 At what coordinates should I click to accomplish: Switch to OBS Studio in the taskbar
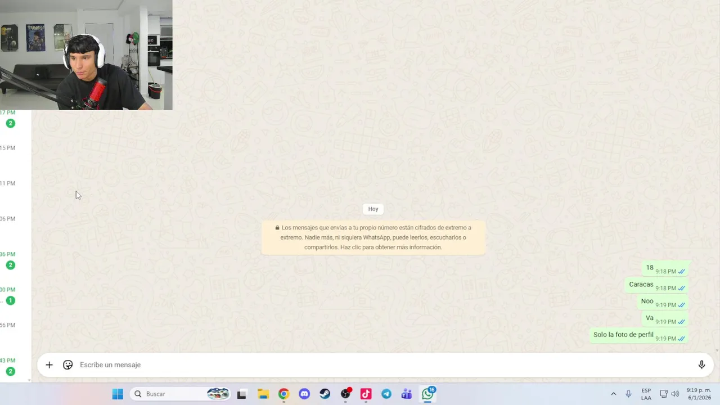click(345, 394)
